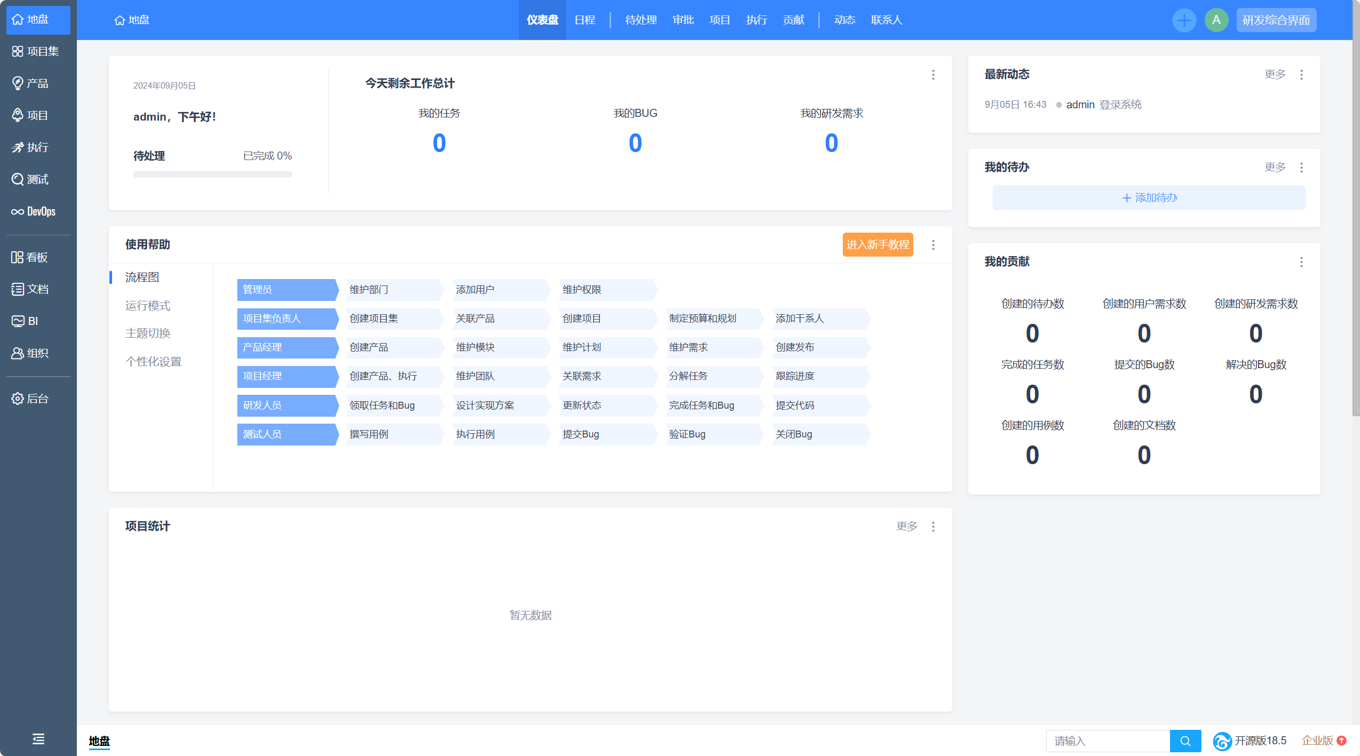Switch to the 联系人 tab
The image size is (1360, 756).
[x=887, y=20]
